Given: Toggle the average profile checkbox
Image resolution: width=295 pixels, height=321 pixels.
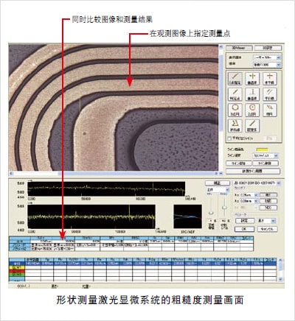Looking at the screenshot, I should 229,138.
